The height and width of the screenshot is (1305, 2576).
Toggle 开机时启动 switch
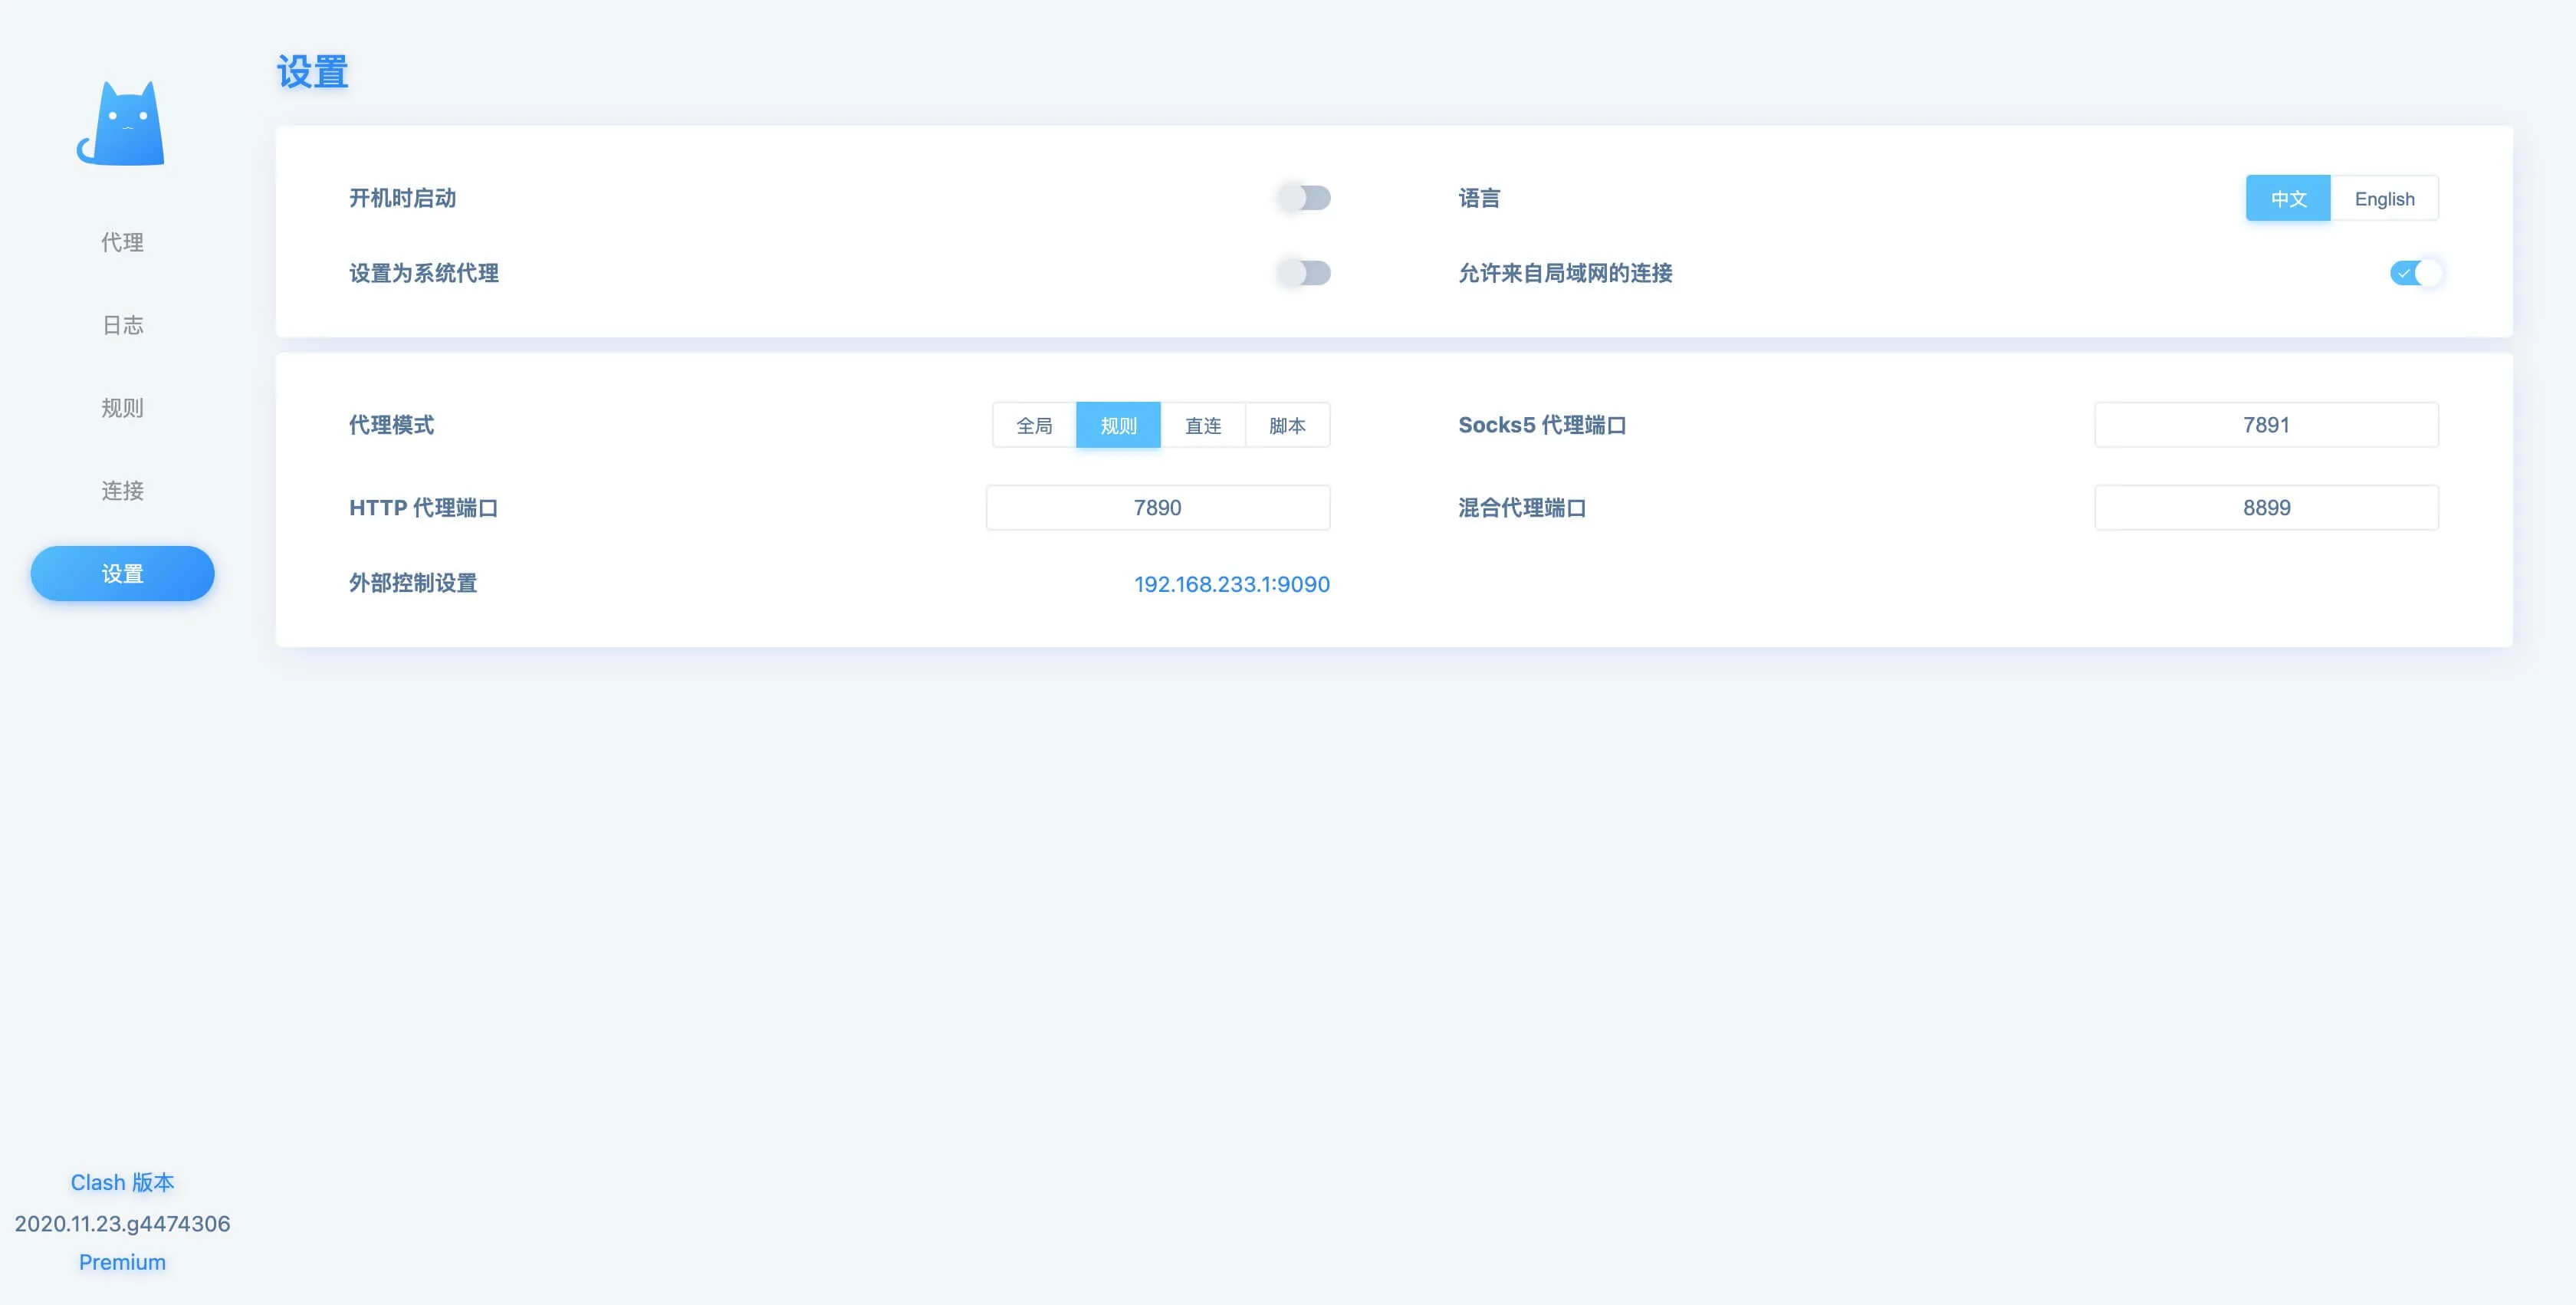(x=1304, y=198)
